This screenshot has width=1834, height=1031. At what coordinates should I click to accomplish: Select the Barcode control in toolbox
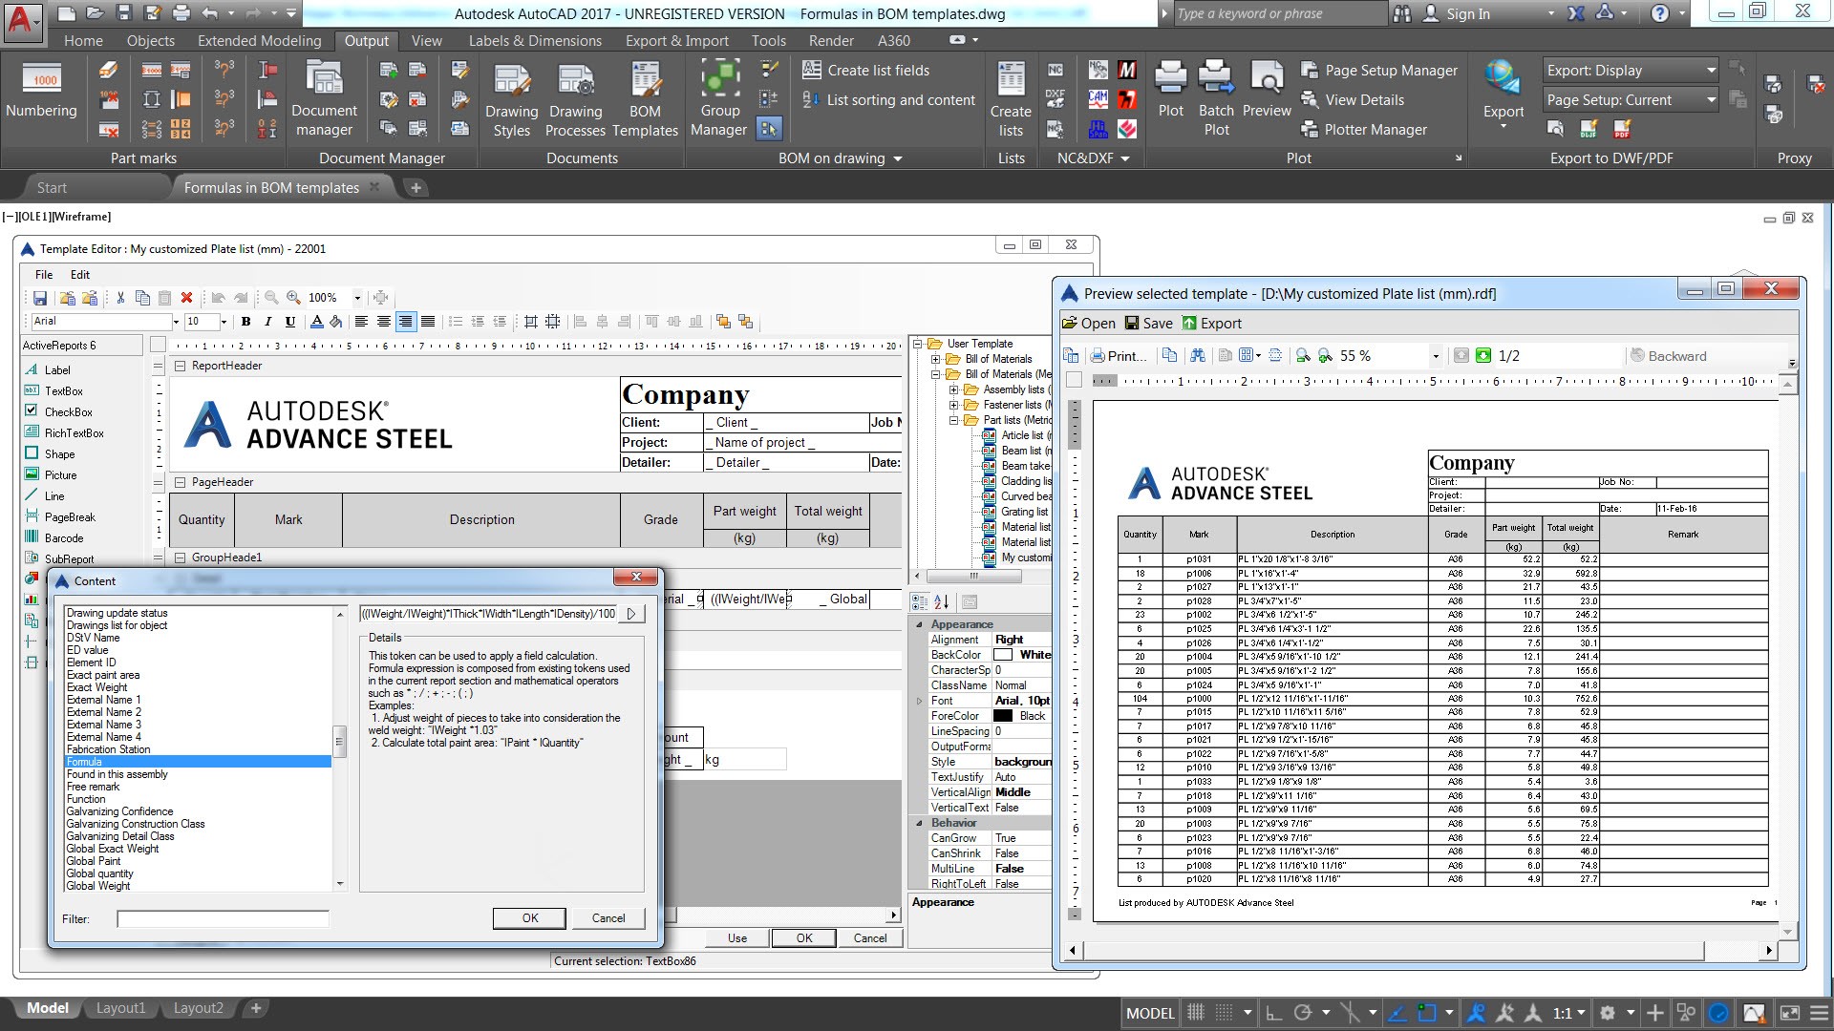[63, 538]
